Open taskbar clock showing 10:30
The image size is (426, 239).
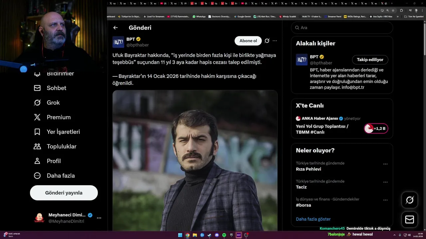(418, 235)
